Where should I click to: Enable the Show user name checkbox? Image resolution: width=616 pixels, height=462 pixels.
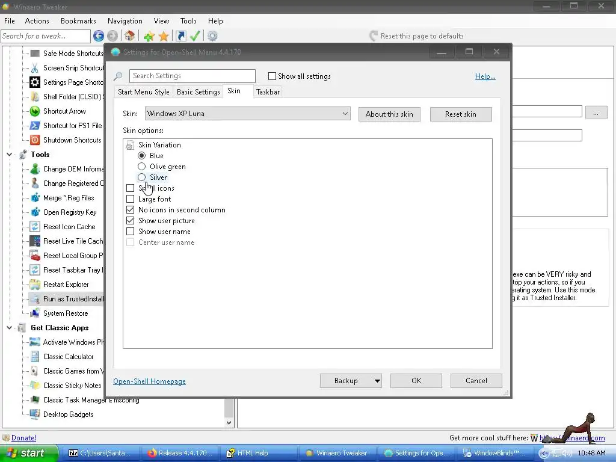pyautogui.click(x=130, y=232)
